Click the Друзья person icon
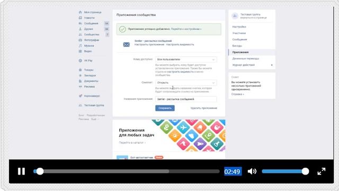339x191 pixels. point(80,29)
